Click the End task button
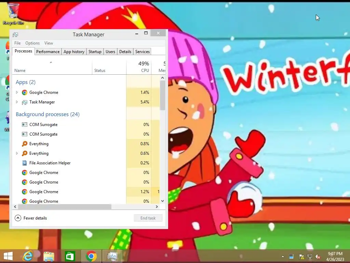Screen dimensions: 350x263 point(148,218)
